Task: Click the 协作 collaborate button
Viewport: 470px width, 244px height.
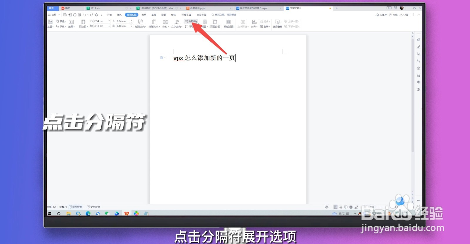Action: 393,15
